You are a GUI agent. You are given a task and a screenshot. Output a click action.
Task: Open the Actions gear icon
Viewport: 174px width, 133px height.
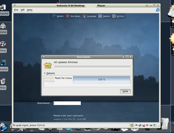click(114, 16)
